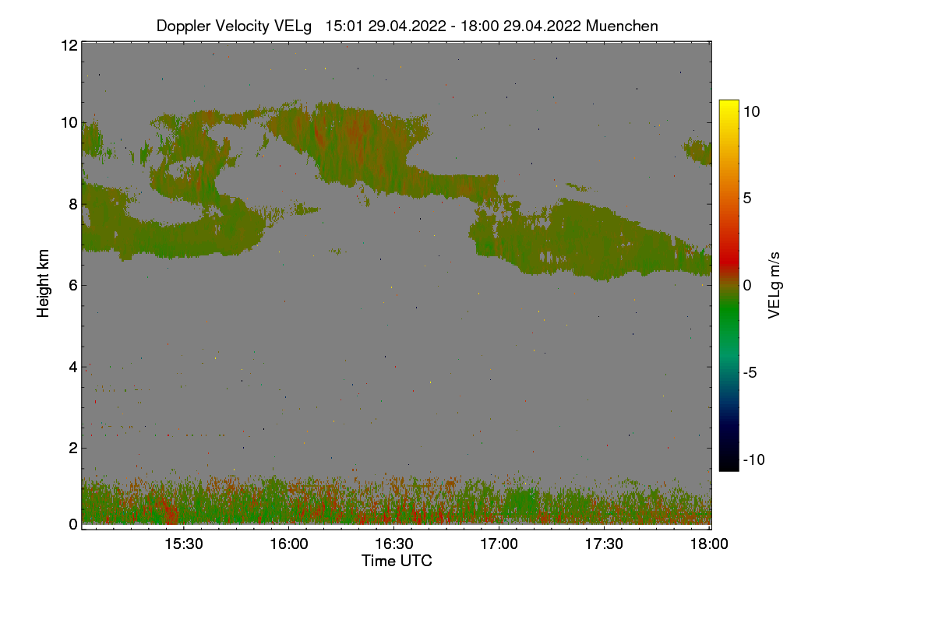Image resolution: width=935 pixels, height=623 pixels.
Task: Click the "Muenchen" station name in the title
Action: coord(622,26)
